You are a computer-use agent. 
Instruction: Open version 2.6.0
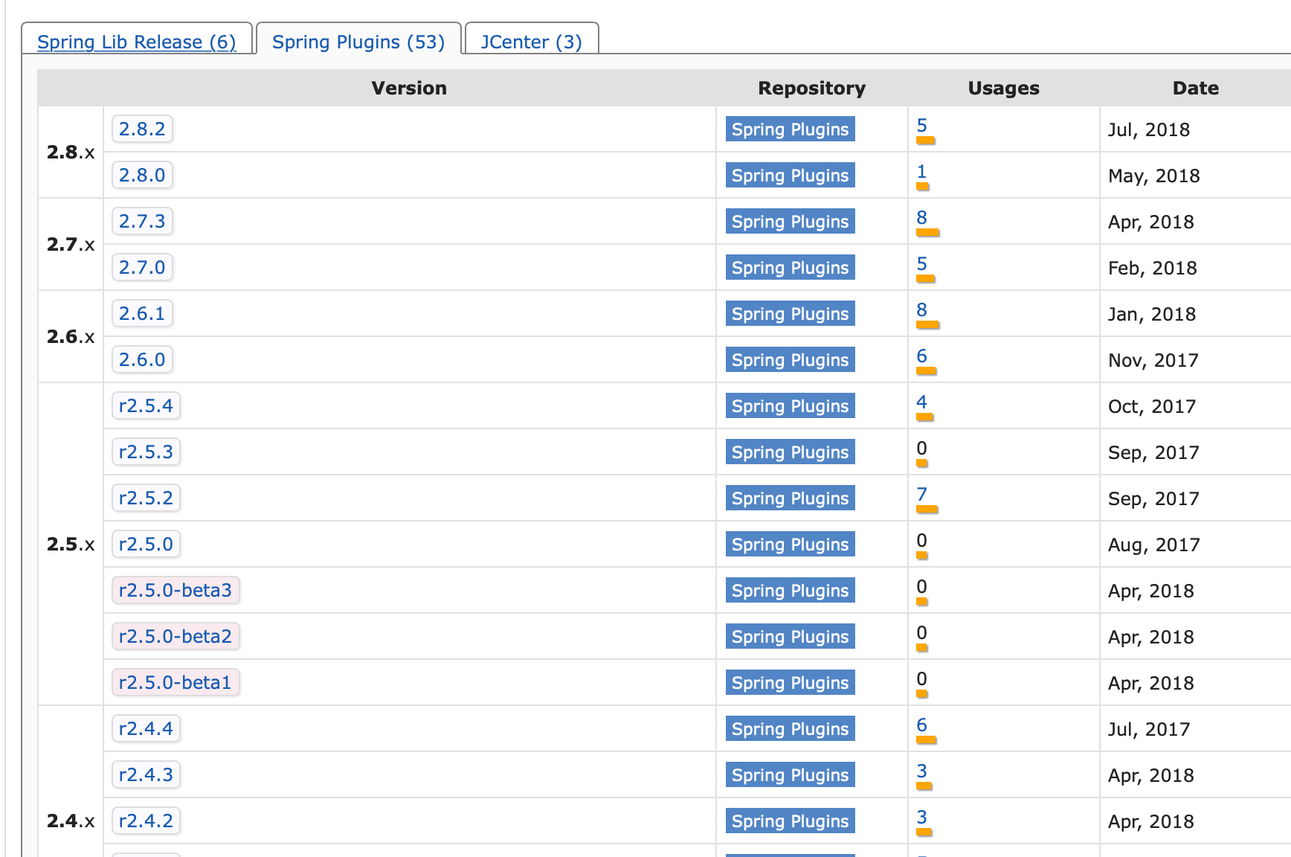click(142, 359)
